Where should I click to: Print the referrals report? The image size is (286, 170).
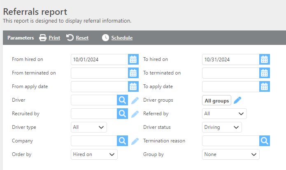click(49, 38)
